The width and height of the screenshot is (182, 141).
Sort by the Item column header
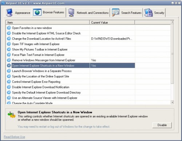(48, 23)
